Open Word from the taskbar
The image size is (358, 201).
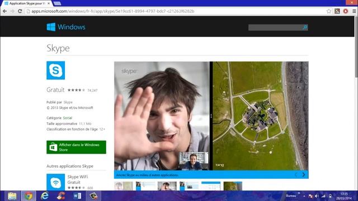[77, 196]
